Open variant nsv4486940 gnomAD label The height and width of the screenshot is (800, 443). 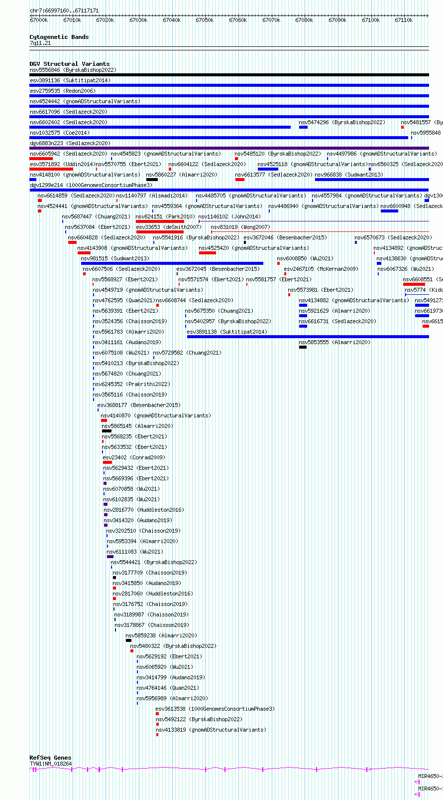pyautogui.click(x=324, y=206)
